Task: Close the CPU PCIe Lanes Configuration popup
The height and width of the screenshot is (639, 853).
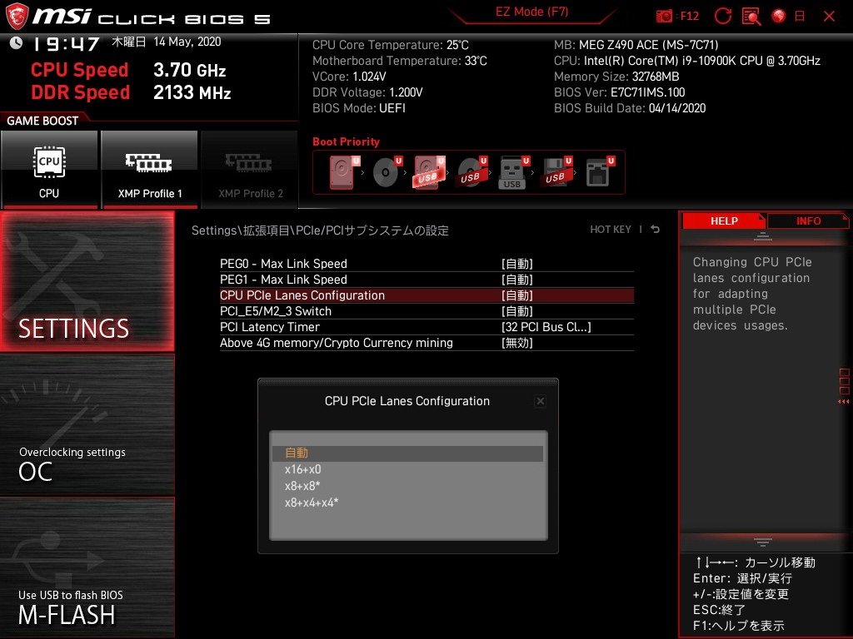Action: tap(540, 401)
